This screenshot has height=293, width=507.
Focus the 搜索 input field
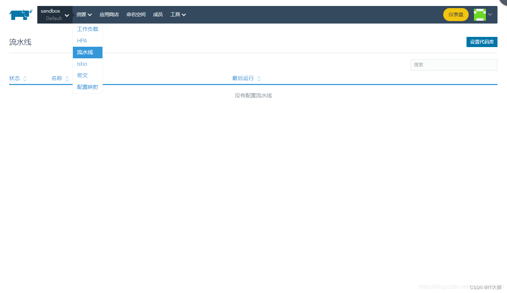(x=454, y=65)
